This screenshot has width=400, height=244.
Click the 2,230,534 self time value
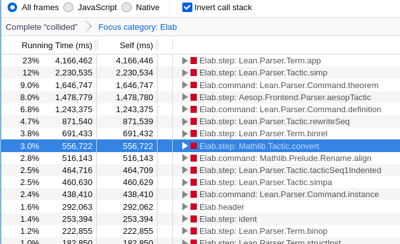point(134,73)
